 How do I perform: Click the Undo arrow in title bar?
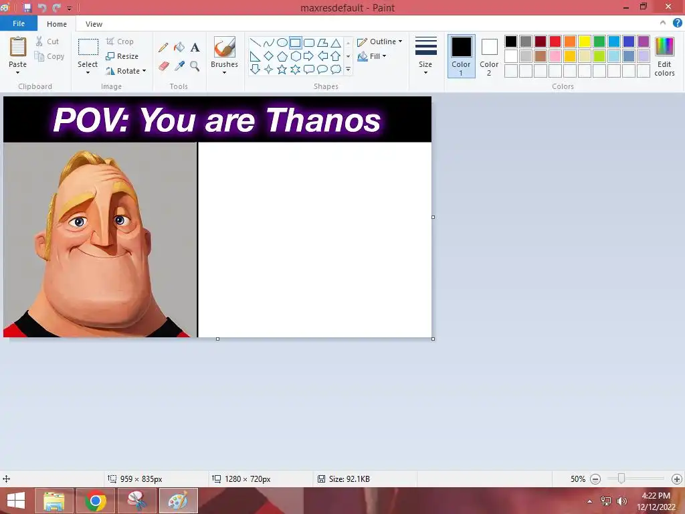pos(42,7)
